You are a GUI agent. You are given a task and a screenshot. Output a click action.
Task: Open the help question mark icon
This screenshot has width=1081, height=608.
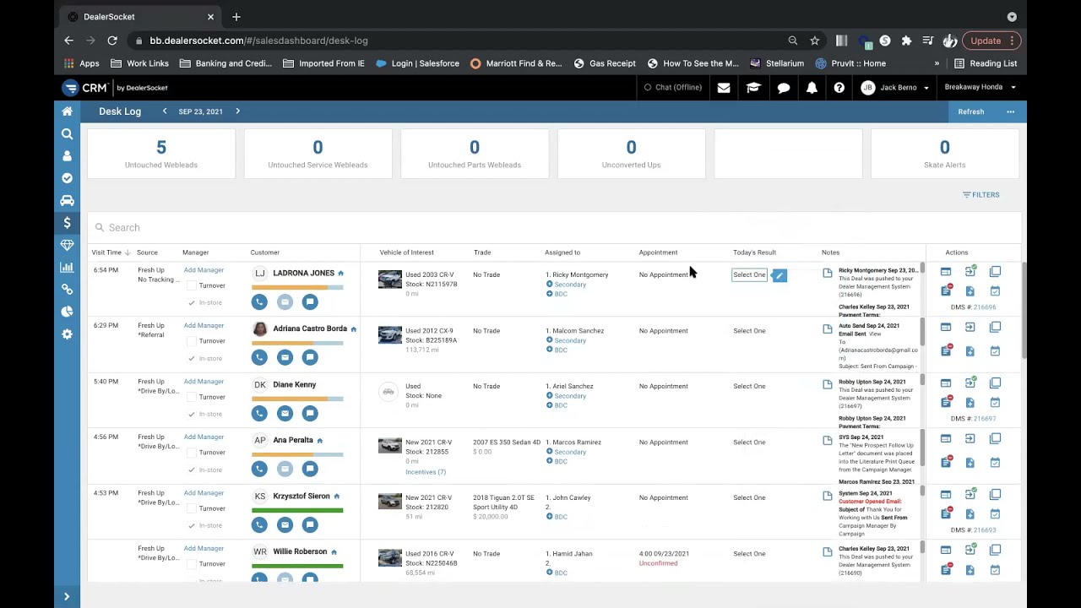coord(839,88)
